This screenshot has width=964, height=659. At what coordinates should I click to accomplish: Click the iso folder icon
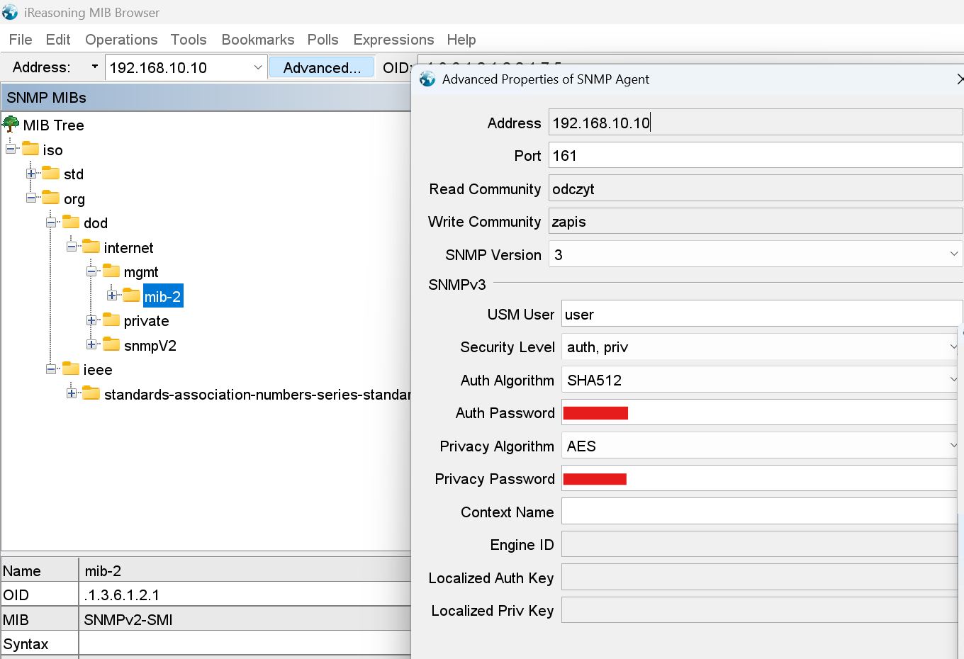click(x=30, y=149)
